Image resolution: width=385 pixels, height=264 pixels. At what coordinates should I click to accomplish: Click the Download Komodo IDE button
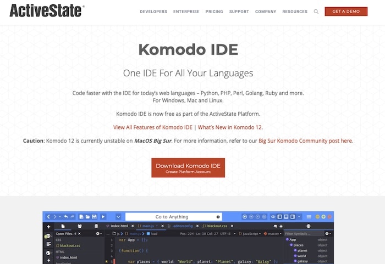188,168
